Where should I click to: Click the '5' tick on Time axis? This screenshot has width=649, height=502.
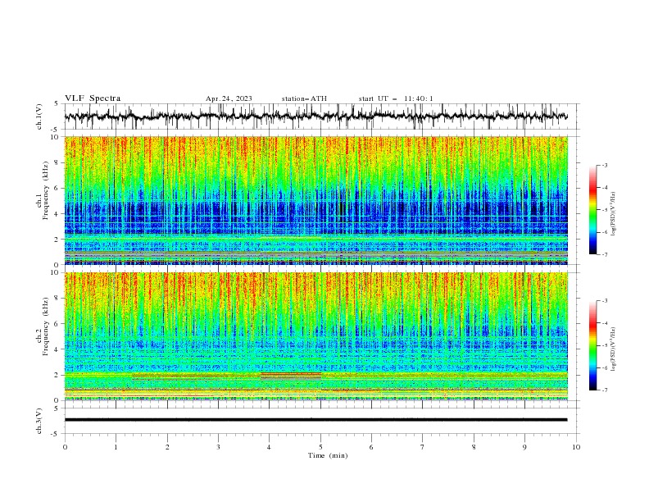320,447
